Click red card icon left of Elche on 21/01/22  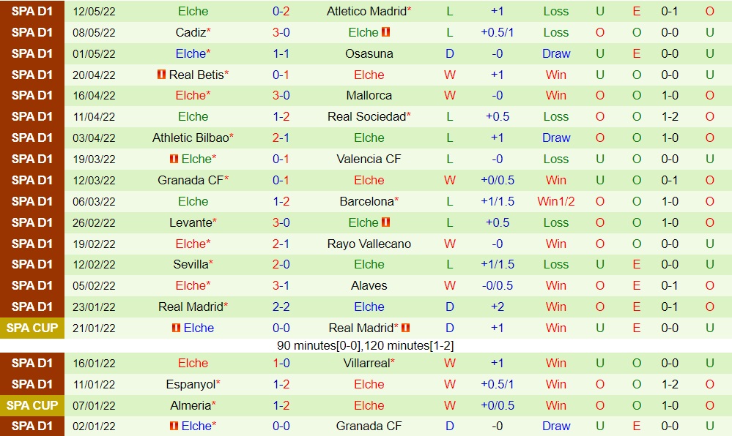pos(176,328)
